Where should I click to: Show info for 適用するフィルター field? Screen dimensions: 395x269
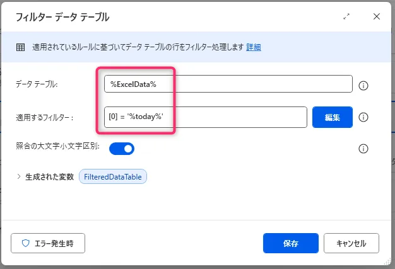(363, 117)
